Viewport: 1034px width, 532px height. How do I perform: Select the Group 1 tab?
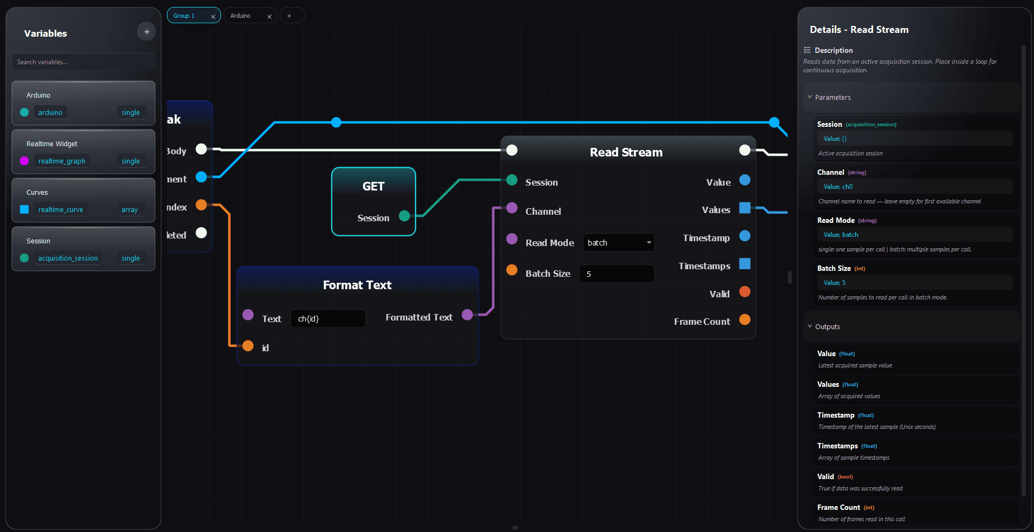point(186,15)
